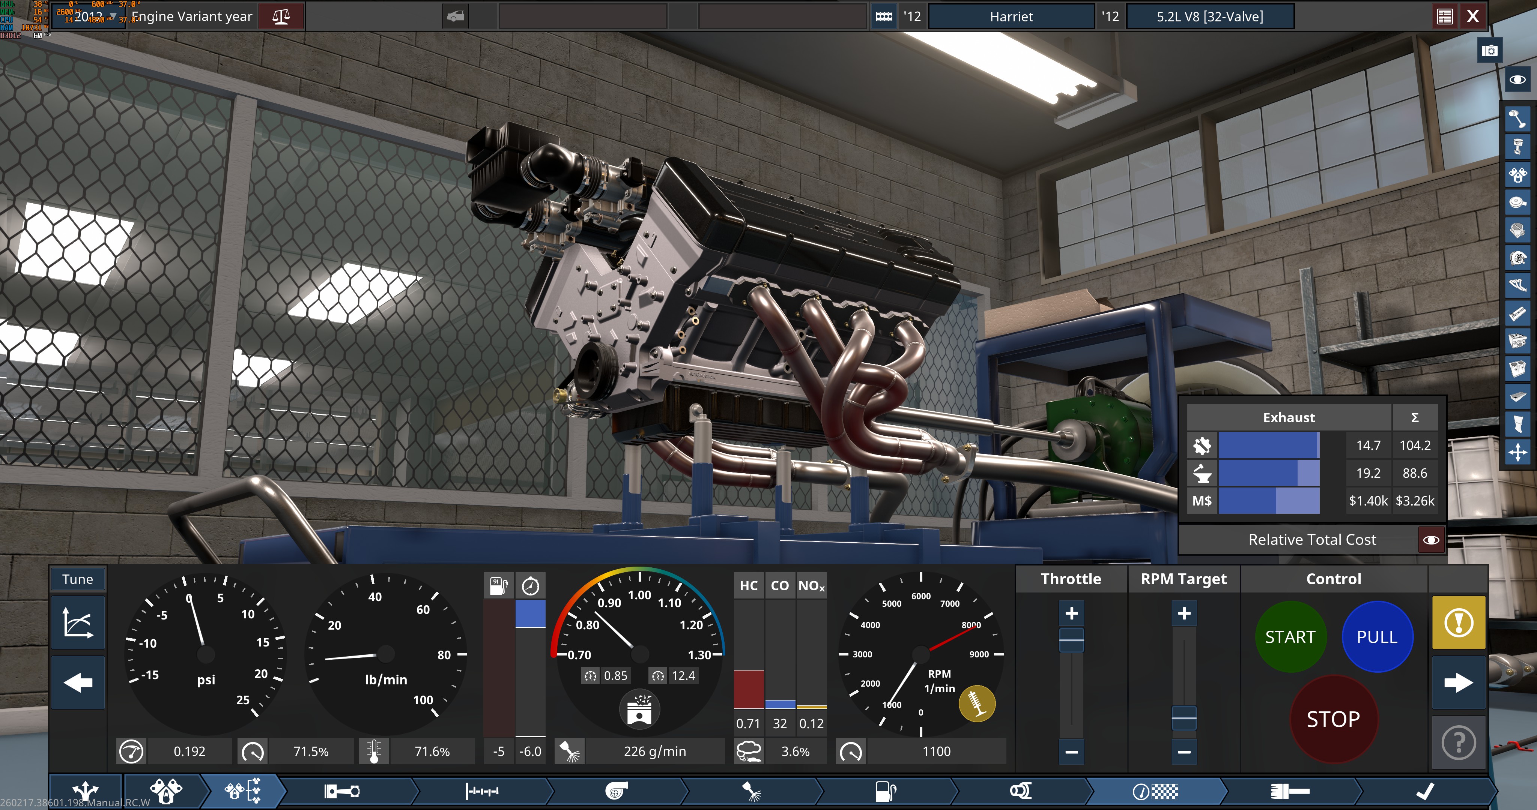Toggle eye icon above parts sidebar

click(x=1517, y=79)
